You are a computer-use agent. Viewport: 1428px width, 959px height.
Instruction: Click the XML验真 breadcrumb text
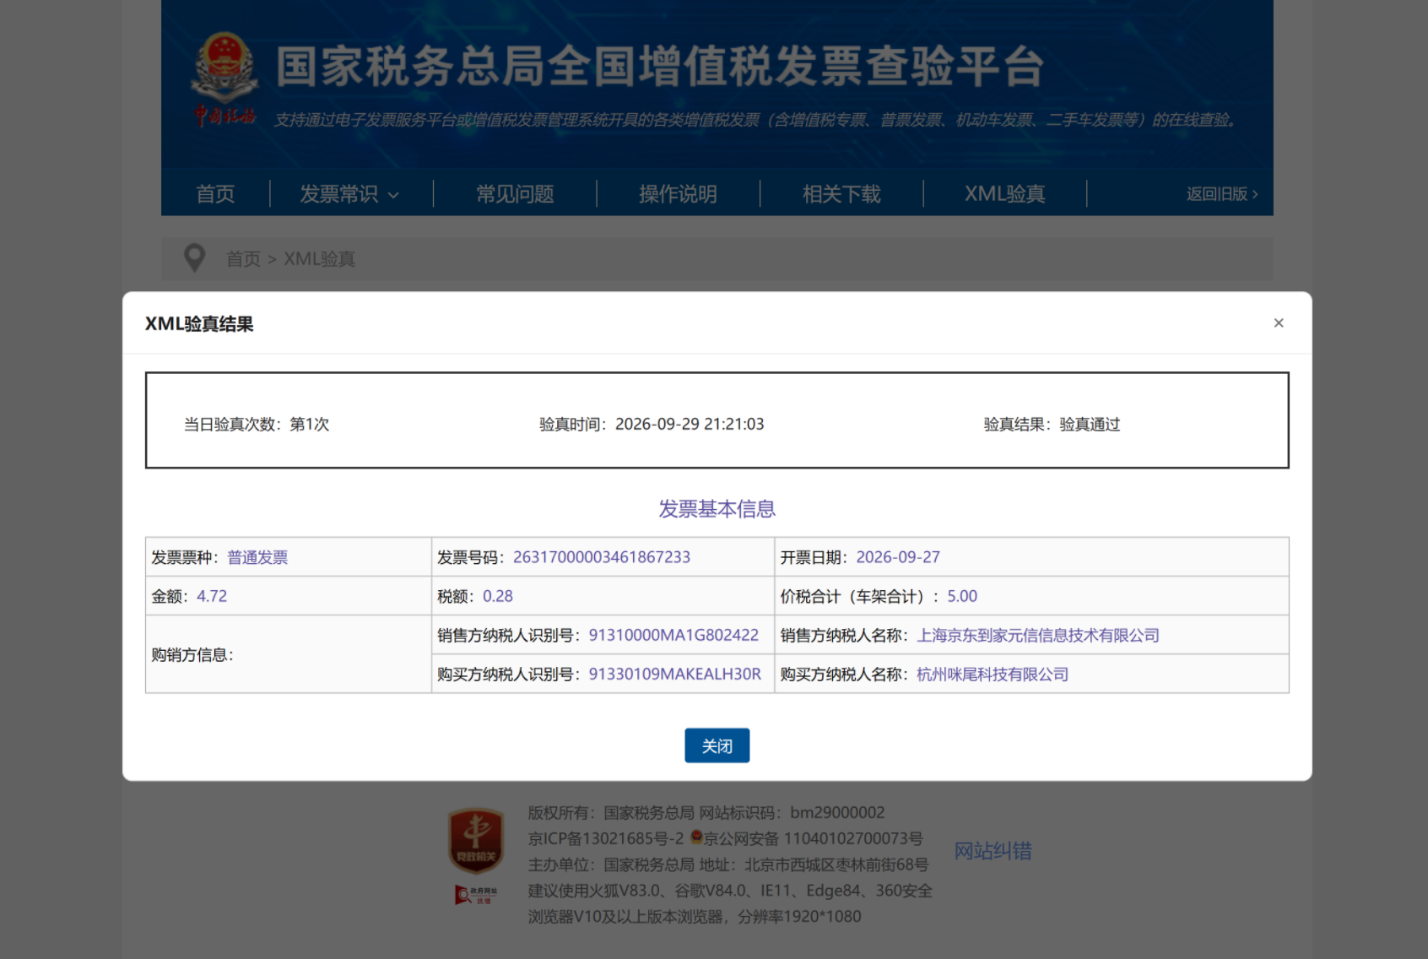[319, 258]
